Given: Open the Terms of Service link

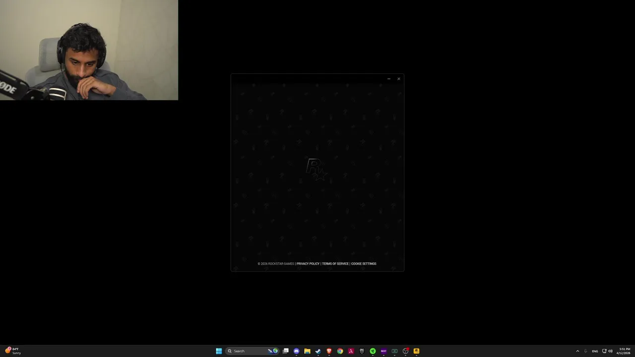Looking at the screenshot, I should coord(335,264).
